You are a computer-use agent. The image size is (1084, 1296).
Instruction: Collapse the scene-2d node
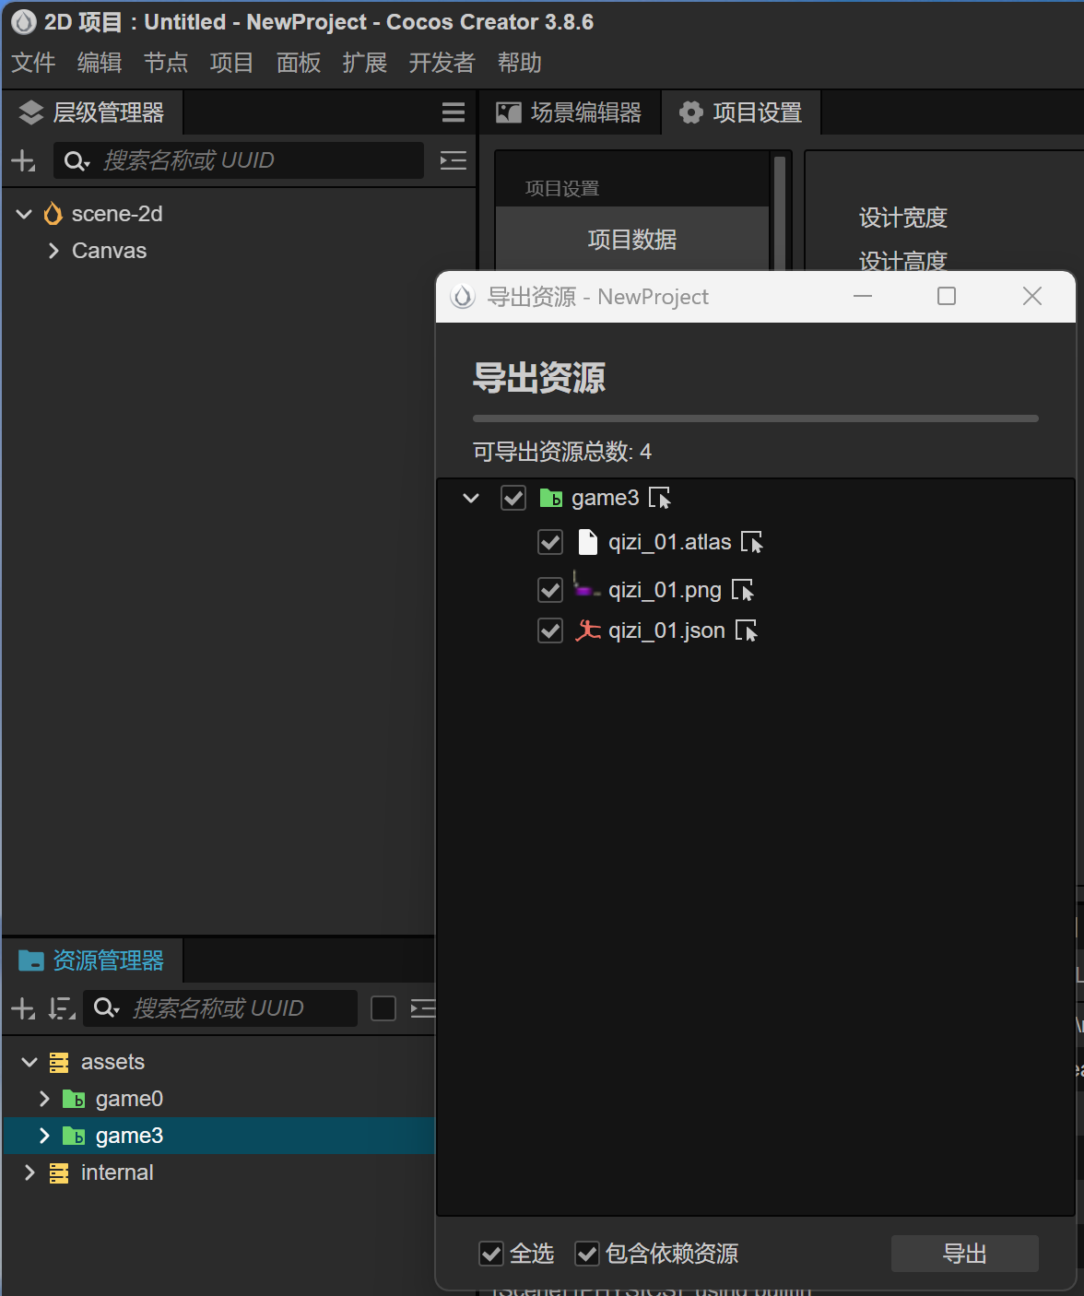(x=24, y=214)
